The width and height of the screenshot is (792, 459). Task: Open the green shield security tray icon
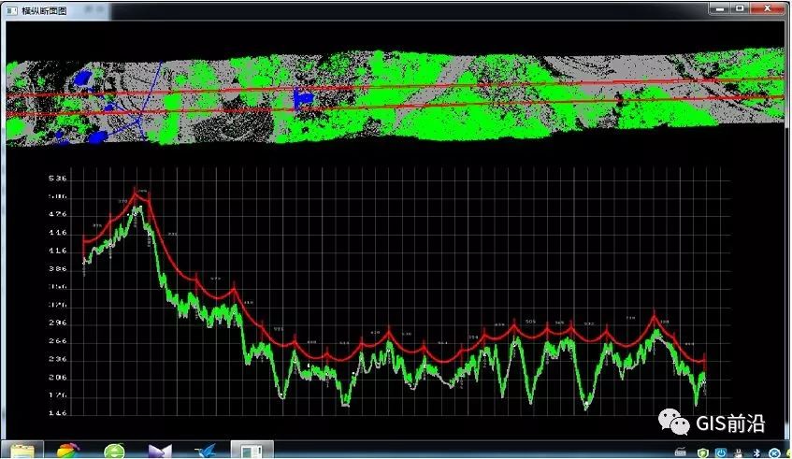tap(701, 452)
